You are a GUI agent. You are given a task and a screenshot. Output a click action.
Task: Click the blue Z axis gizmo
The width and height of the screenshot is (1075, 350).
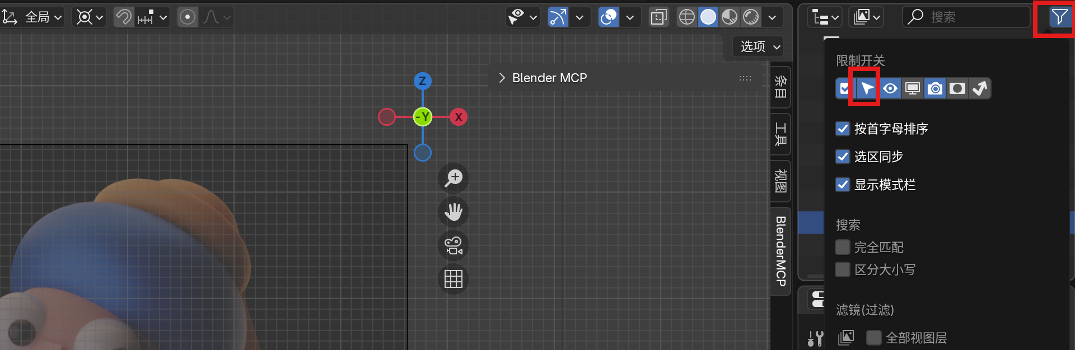(423, 81)
